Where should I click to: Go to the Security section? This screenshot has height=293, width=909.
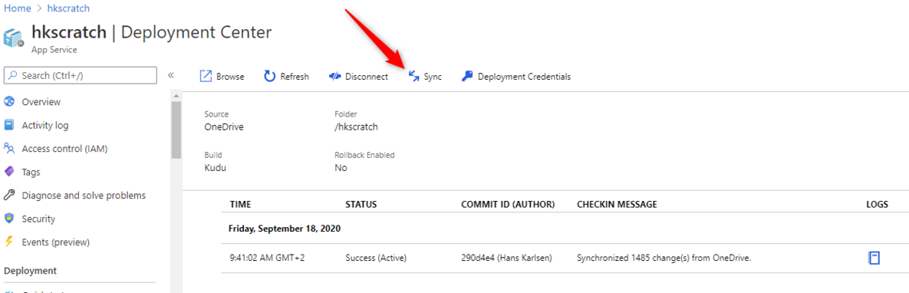tap(30, 219)
